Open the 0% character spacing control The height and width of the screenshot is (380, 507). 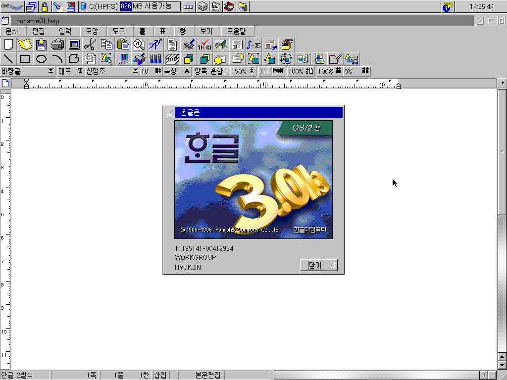pyautogui.click(x=356, y=71)
